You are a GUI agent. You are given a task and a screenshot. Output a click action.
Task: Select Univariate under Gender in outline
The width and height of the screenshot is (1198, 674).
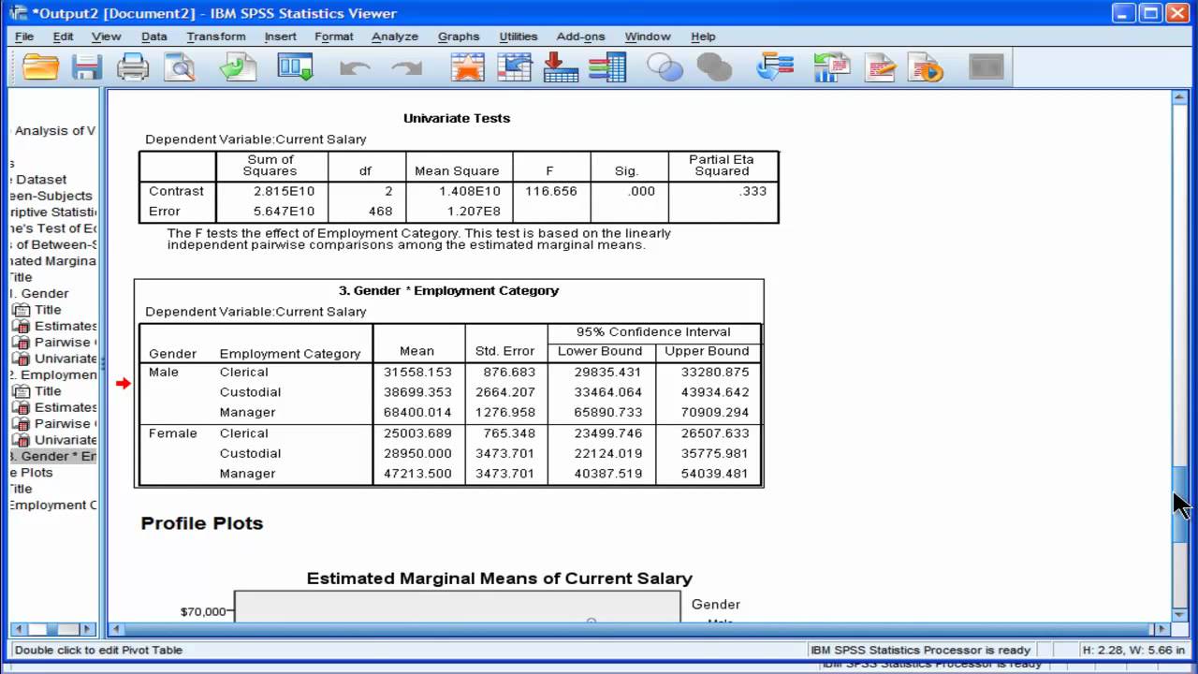66,359
